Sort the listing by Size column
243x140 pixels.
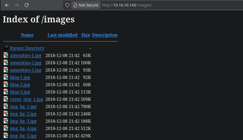[x=86, y=35]
